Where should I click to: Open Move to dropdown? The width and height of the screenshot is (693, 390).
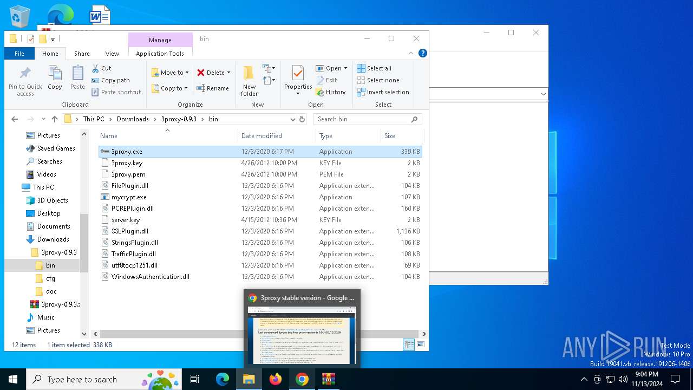click(x=170, y=72)
